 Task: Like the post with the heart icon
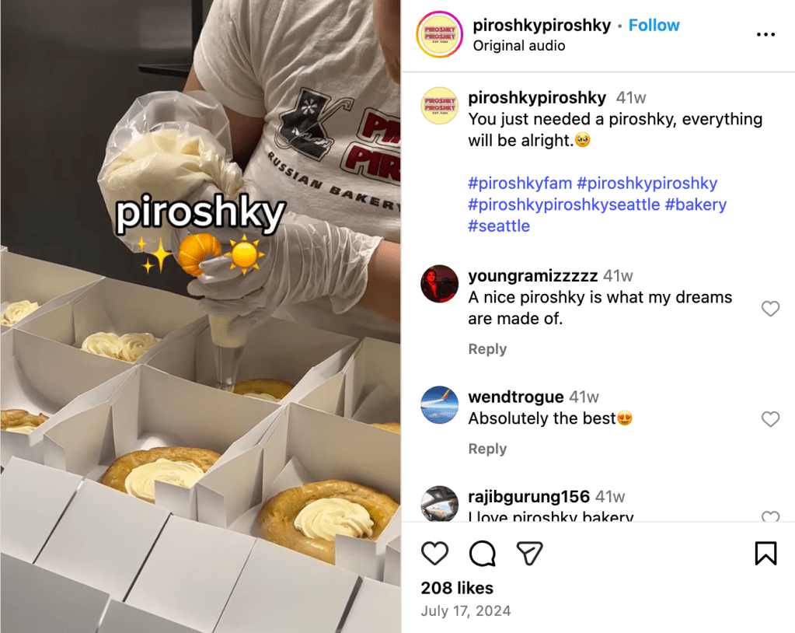pos(434,553)
